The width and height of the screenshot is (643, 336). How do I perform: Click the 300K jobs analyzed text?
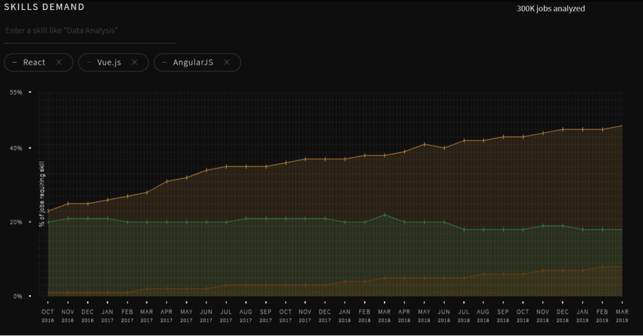pos(551,9)
